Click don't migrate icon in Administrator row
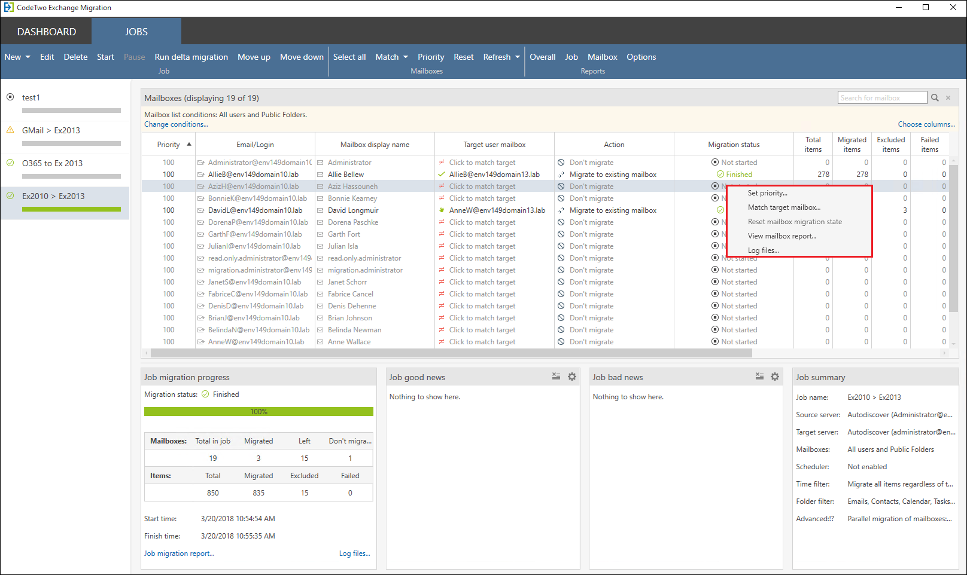Image resolution: width=967 pixels, height=575 pixels. [x=561, y=163]
